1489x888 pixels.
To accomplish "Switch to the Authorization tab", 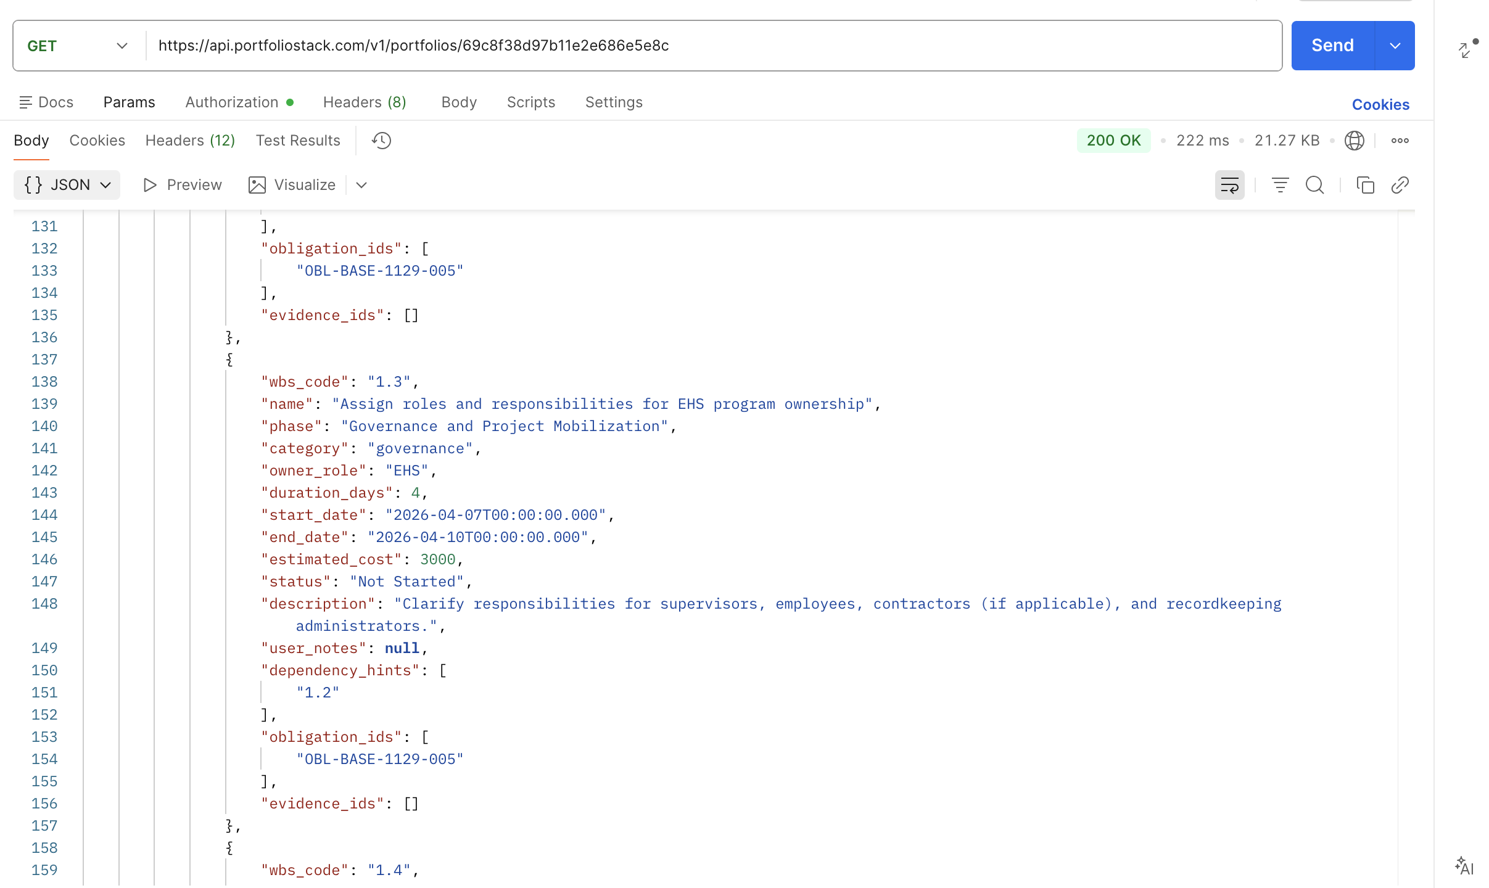I will (x=239, y=102).
